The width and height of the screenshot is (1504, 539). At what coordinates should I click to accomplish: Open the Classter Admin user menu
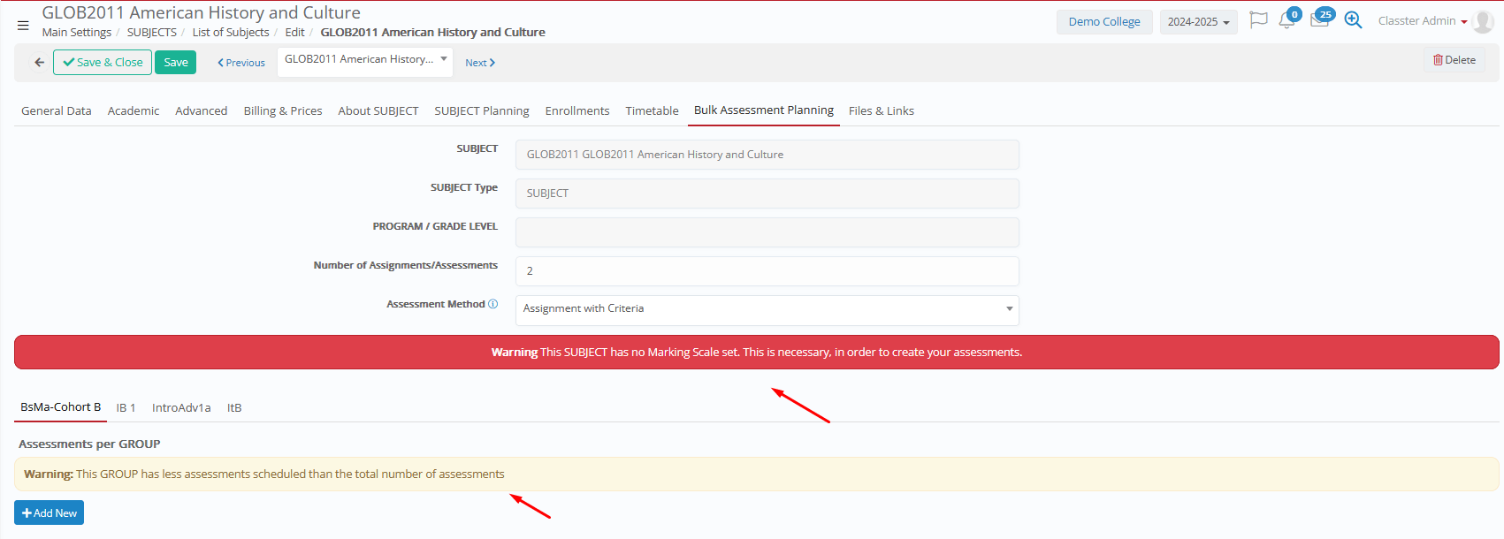[1422, 21]
